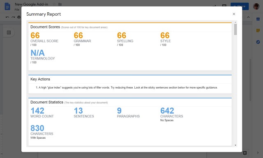The height and width of the screenshot is (158, 263).
Task: Click the 13 sentences value
Action: (78, 110)
